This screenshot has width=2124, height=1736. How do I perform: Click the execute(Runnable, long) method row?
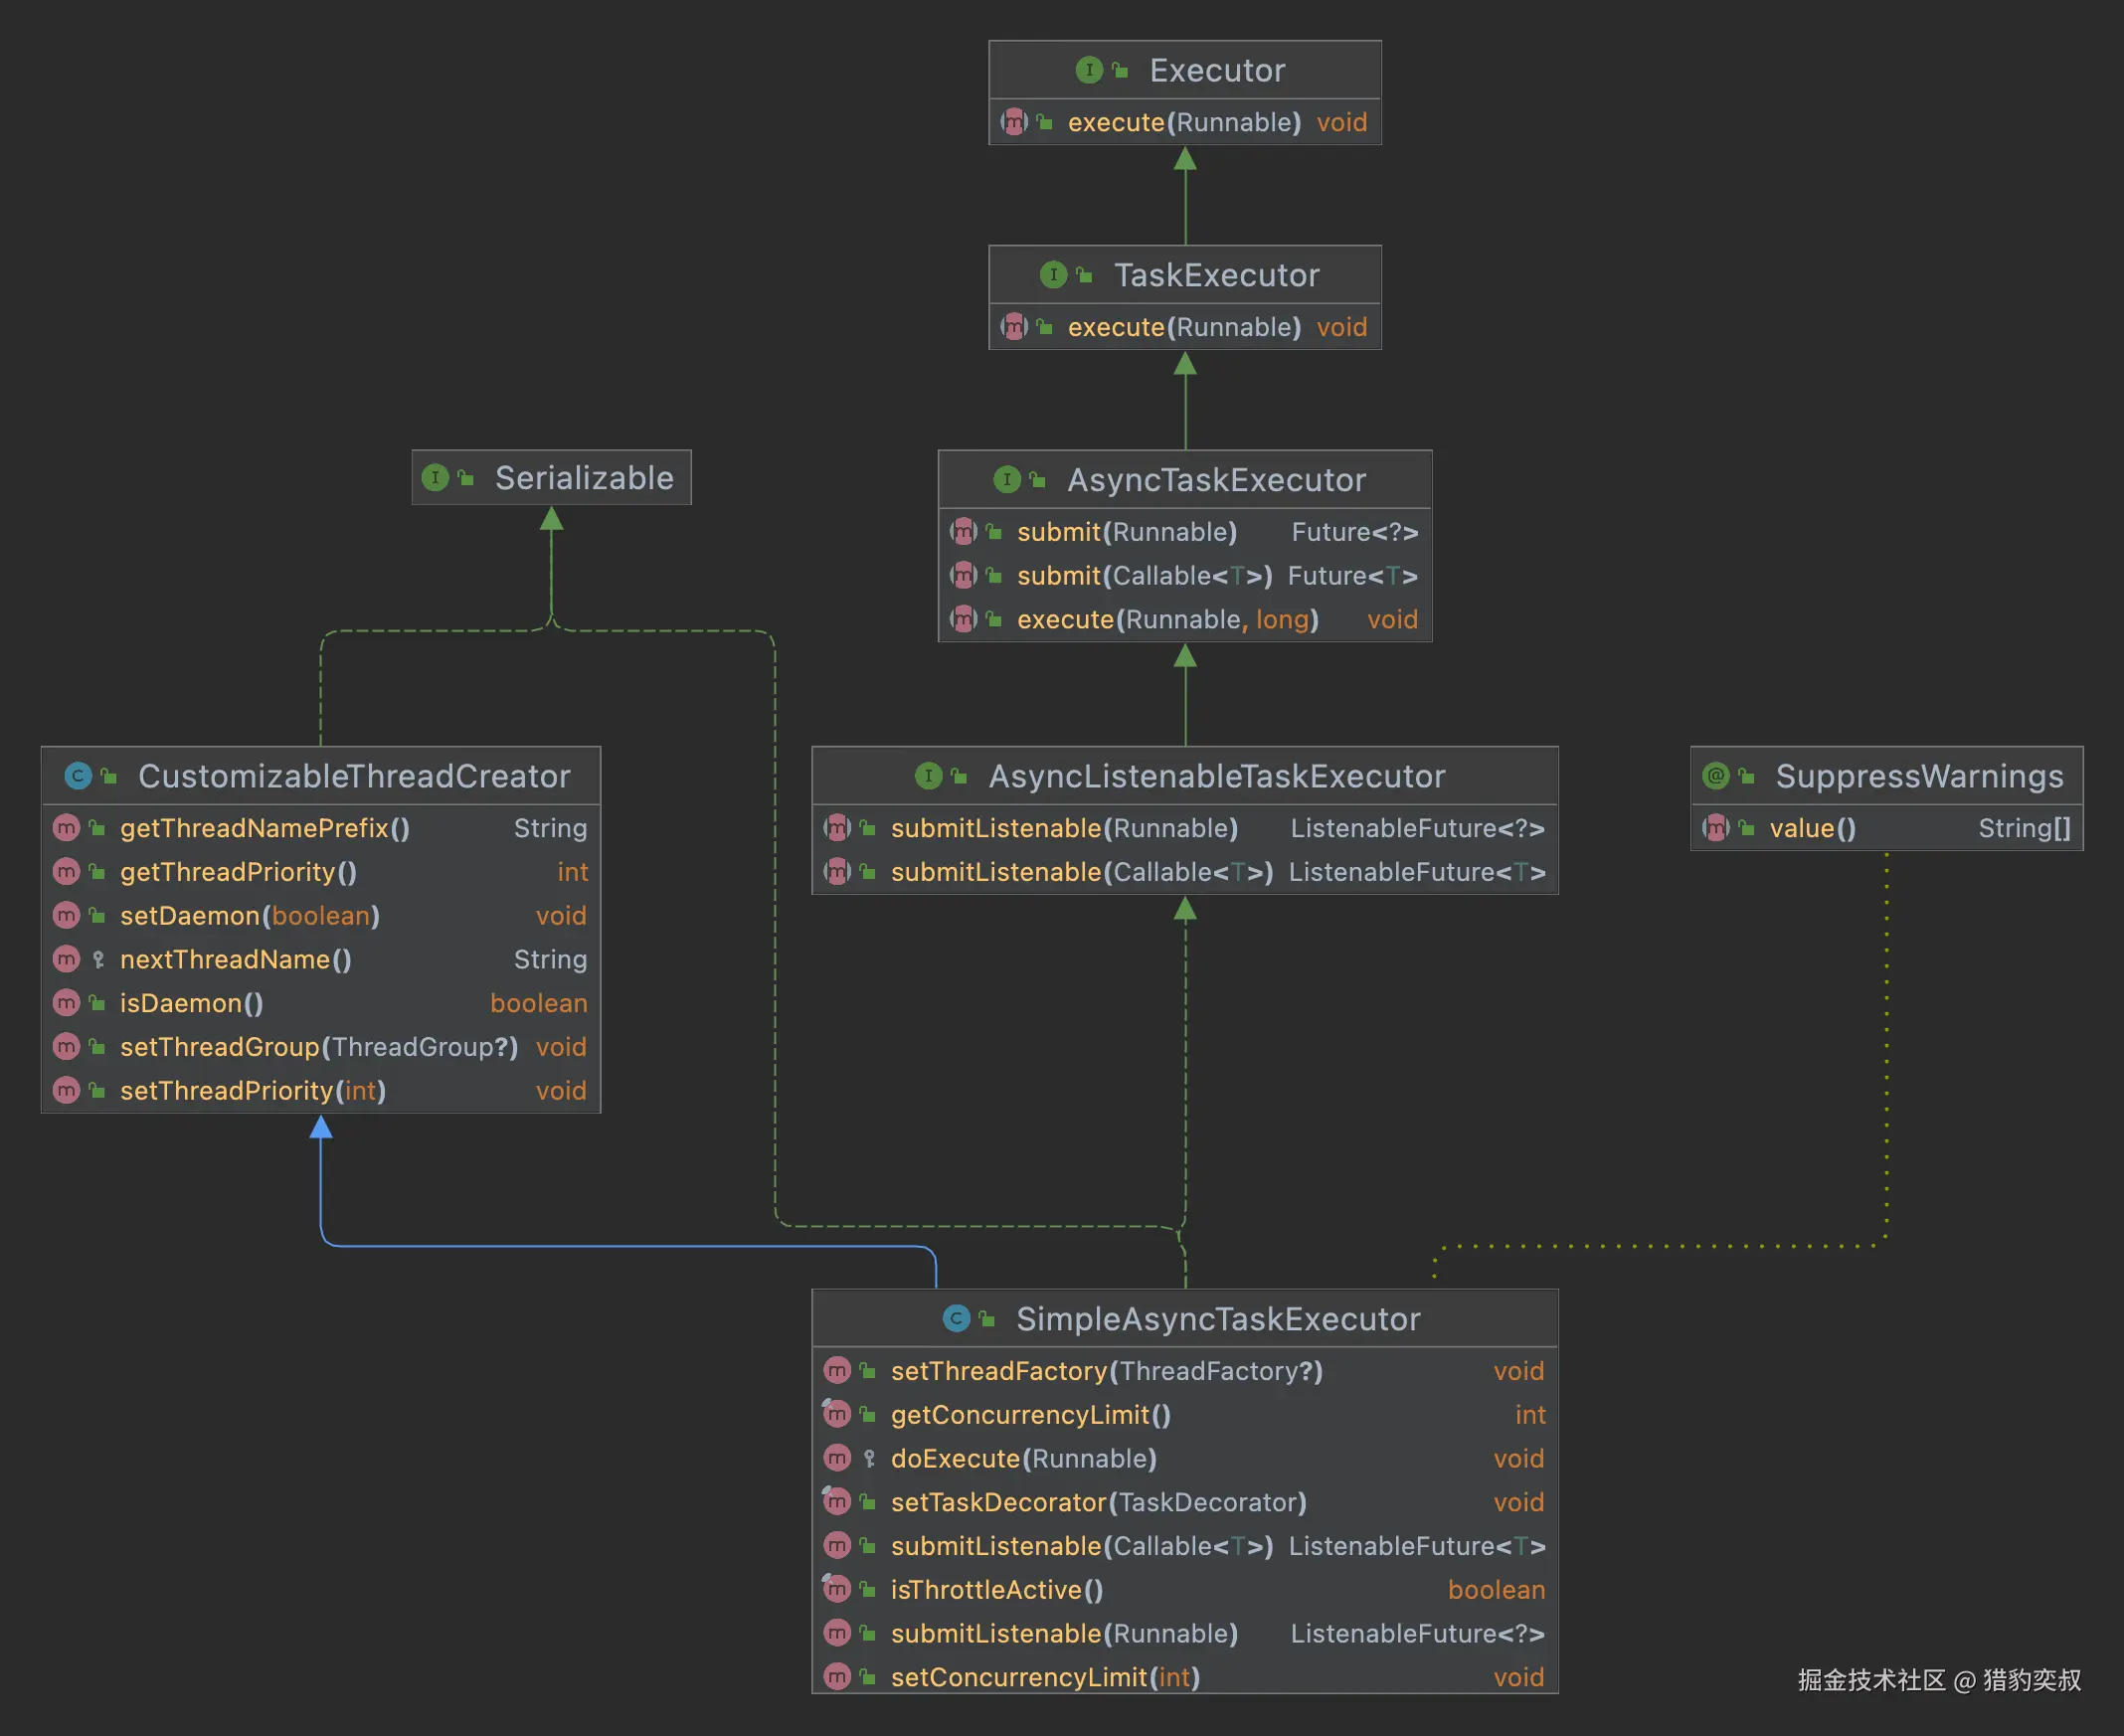pos(1168,620)
